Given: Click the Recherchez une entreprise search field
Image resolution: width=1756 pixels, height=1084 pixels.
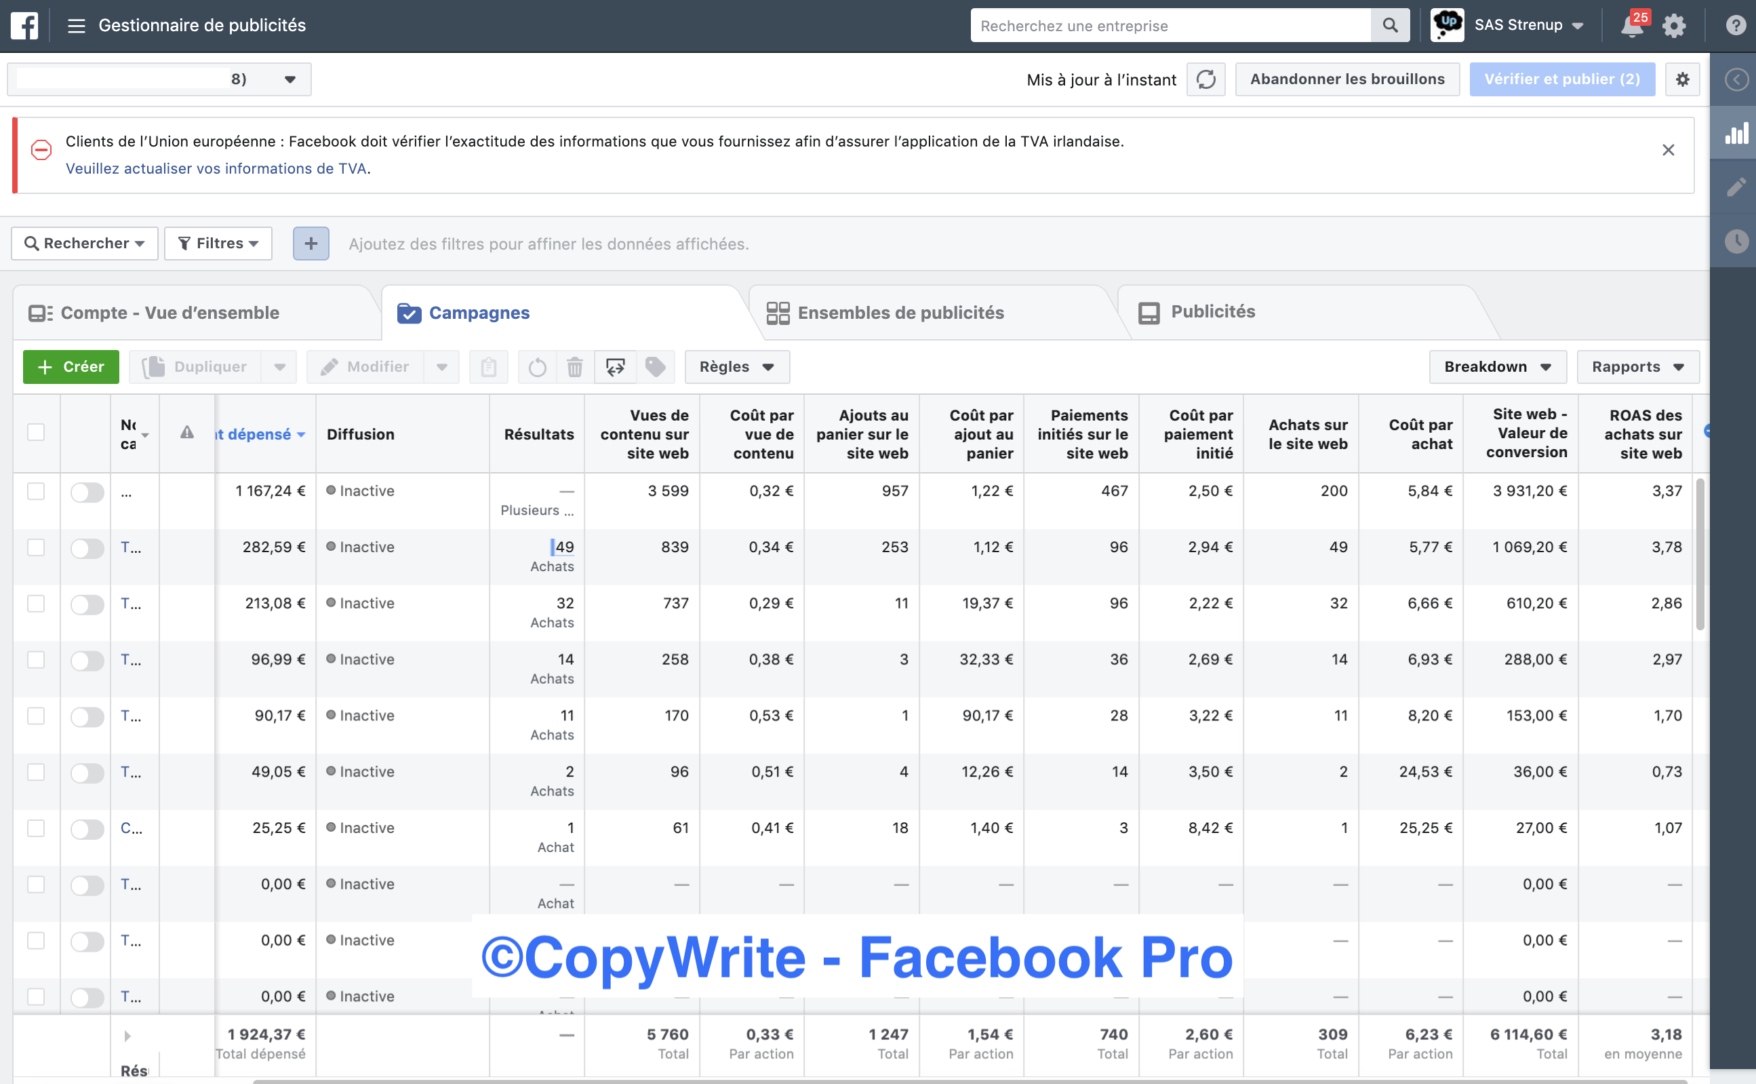Looking at the screenshot, I should (x=1170, y=26).
